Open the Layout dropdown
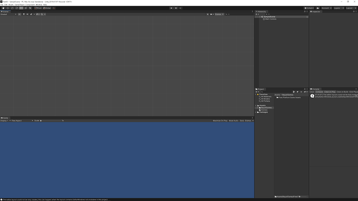358x201 pixels. tap(351, 8)
